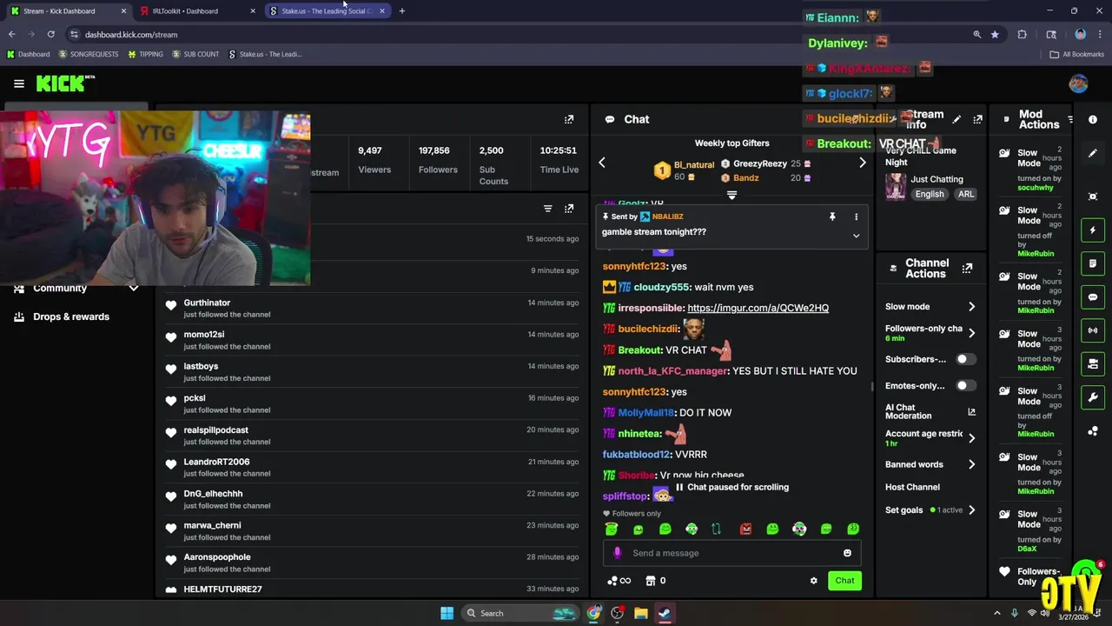Insert the green recycle arrows emote
This screenshot has width=1112, height=626.
click(x=716, y=529)
